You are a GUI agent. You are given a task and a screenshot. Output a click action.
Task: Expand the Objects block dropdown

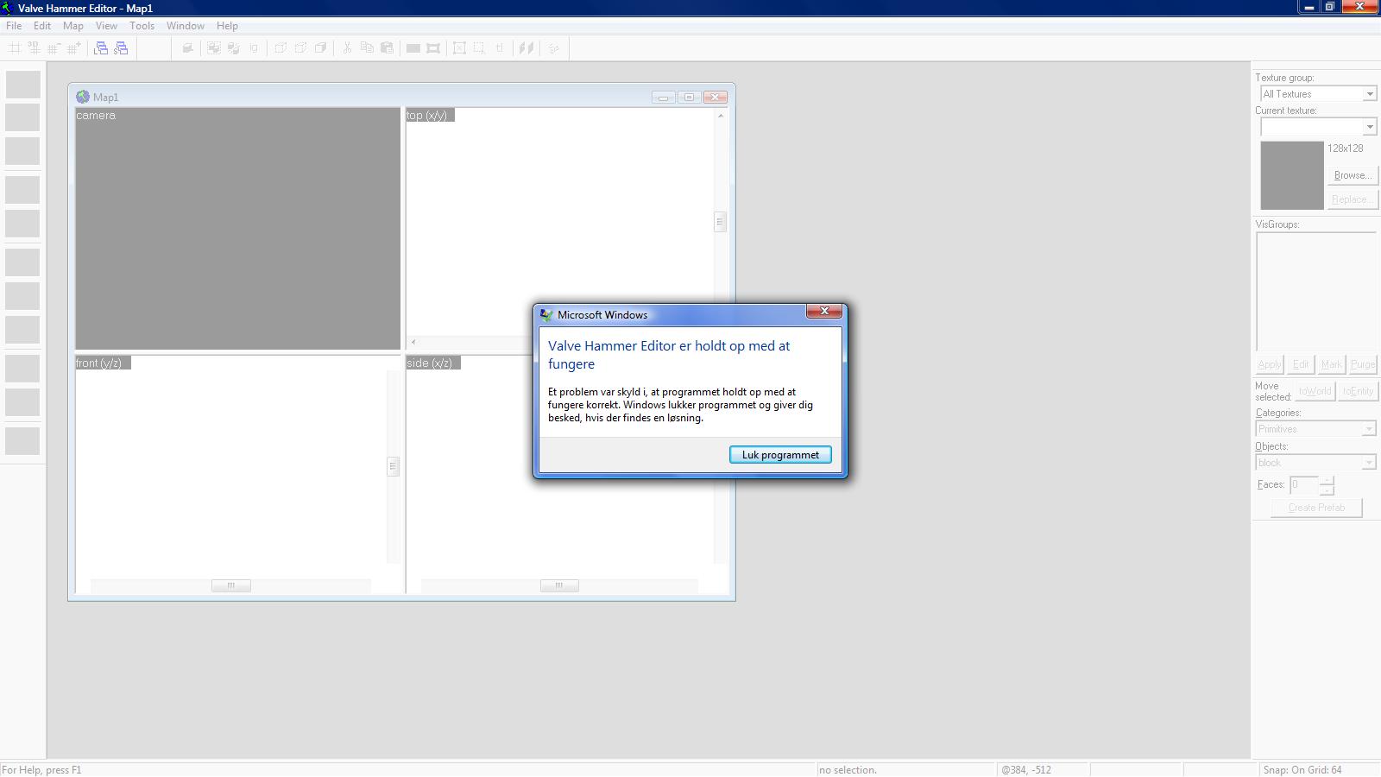pyautogui.click(x=1368, y=463)
